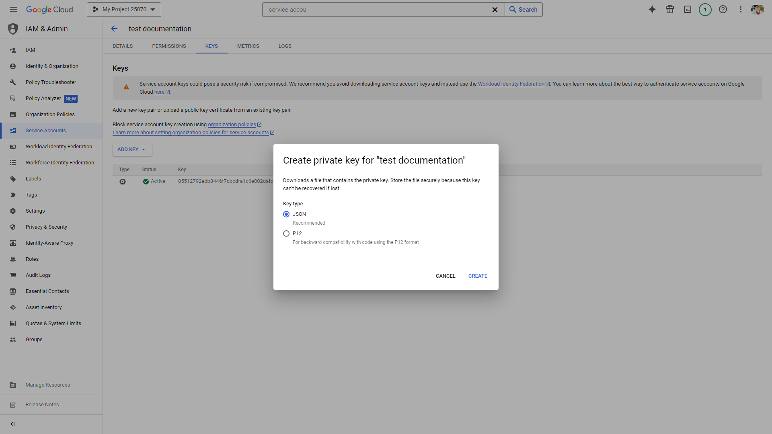Open the My Project 25070 project selector
Screen dimensions: 772x434
[x=124, y=10]
